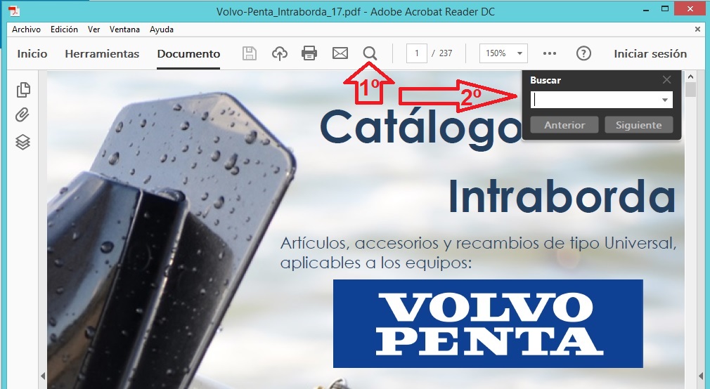Click the vertical scrollbar up arrow
Viewport: 710px width, 389px height.
click(x=690, y=77)
